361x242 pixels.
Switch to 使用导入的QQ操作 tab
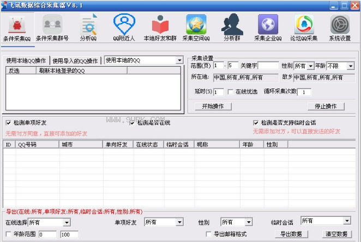(x=75, y=61)
